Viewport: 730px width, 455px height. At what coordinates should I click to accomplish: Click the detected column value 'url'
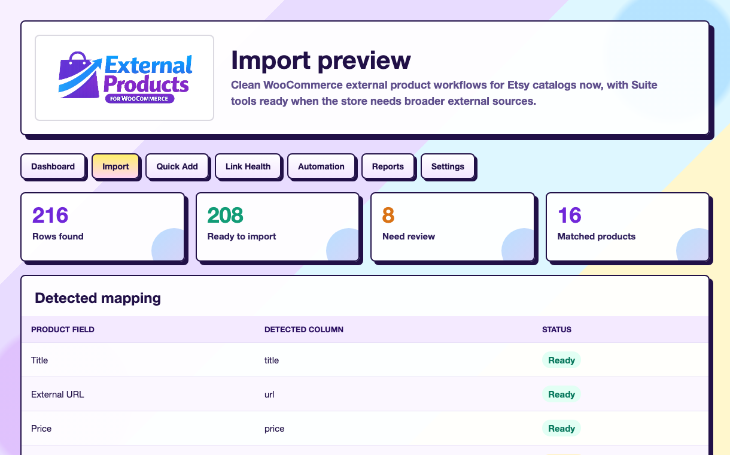(269, 395)
